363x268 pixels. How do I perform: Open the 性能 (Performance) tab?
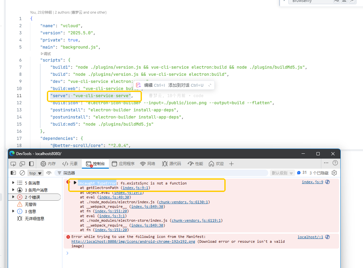[195, 164]
